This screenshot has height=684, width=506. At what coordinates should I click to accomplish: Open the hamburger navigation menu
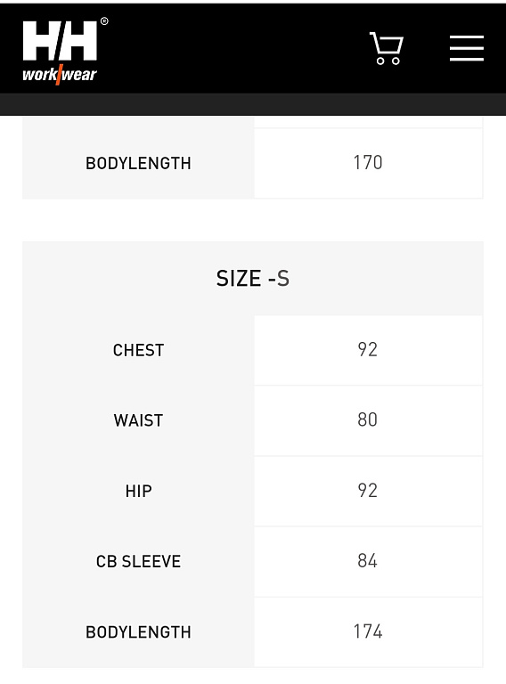pos(466,48)
